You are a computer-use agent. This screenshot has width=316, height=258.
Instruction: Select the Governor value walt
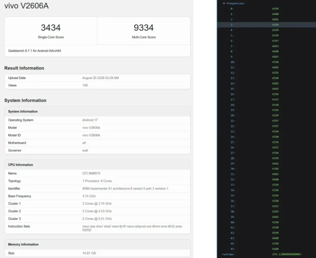[85, 150]
